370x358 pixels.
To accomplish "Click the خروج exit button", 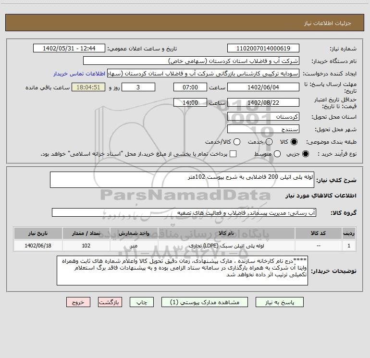I will (78, 302).
